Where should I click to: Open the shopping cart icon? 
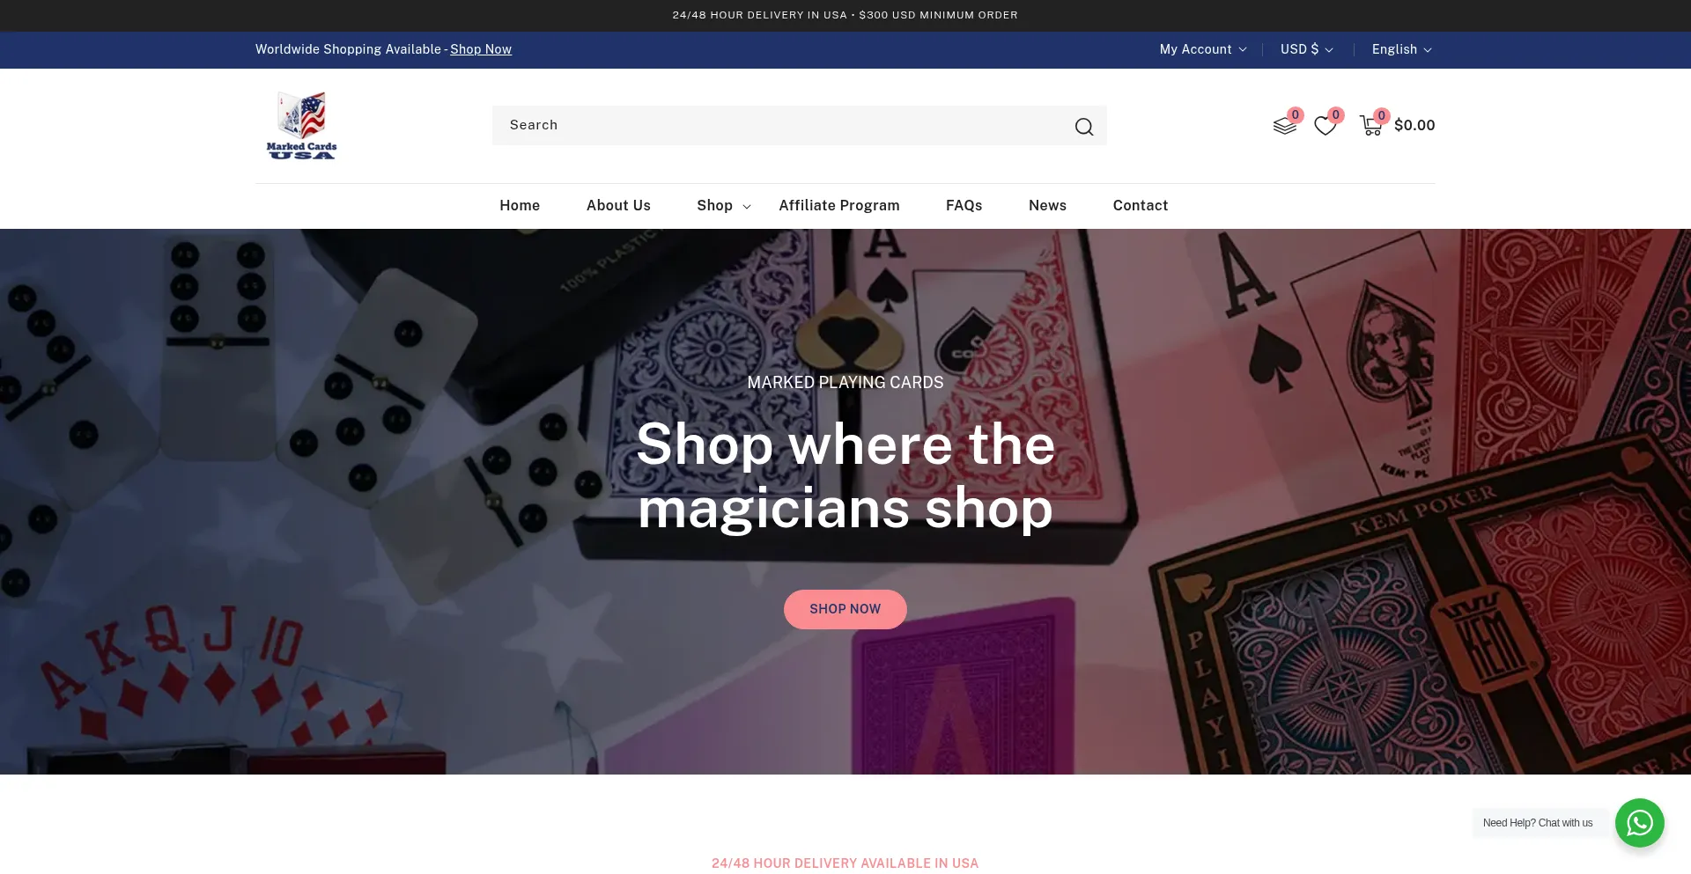pyautogui.click(x=1370, y=126)
